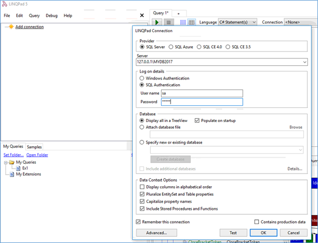Switch to the Query 1 tab

[x=161, y=13]
